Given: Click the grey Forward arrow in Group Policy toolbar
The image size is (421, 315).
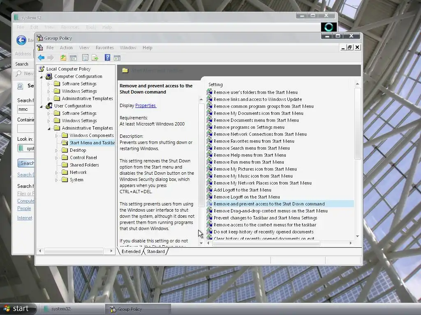Looking at the screenshot, I should click(x=51, y=57).
